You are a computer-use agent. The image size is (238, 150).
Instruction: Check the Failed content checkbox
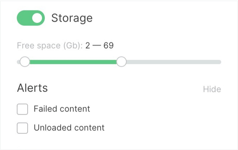coord(22,109)
